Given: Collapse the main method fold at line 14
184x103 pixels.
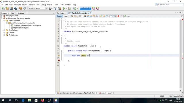Looking at the screenshot, I should 62,51.
